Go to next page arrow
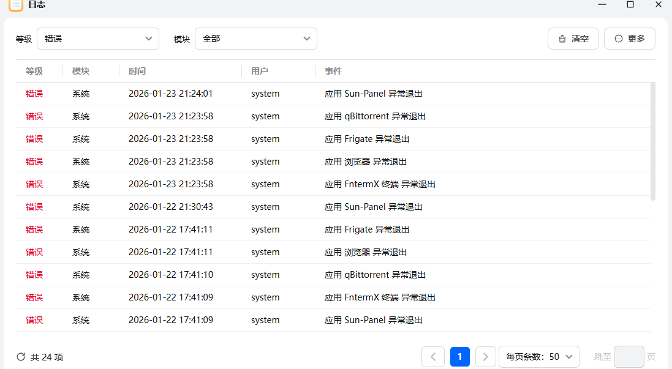This screenshot has width=672, height=369. [x=486, y=357]
